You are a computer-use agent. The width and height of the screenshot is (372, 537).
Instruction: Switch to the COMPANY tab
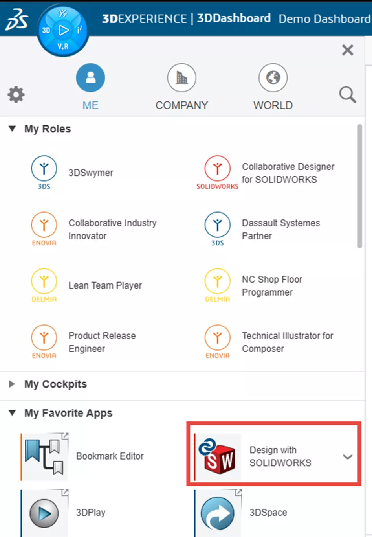coord(181,86)
